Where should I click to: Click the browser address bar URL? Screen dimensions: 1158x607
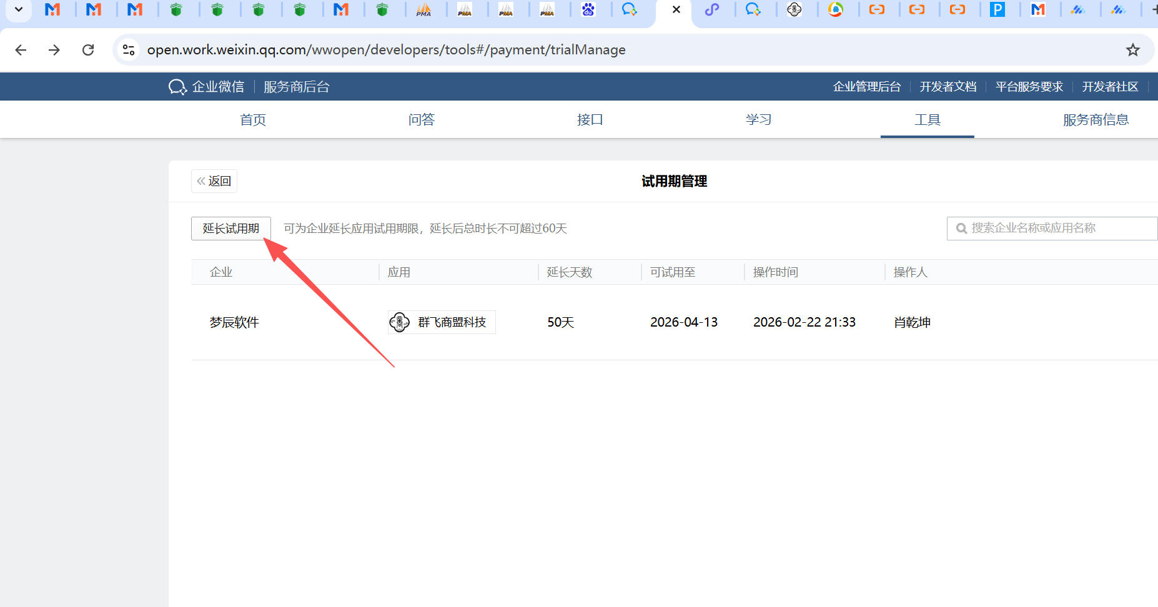pos(386,50)
